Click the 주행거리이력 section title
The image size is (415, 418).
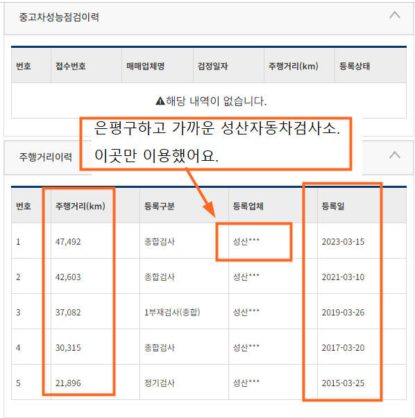point(45,157)
